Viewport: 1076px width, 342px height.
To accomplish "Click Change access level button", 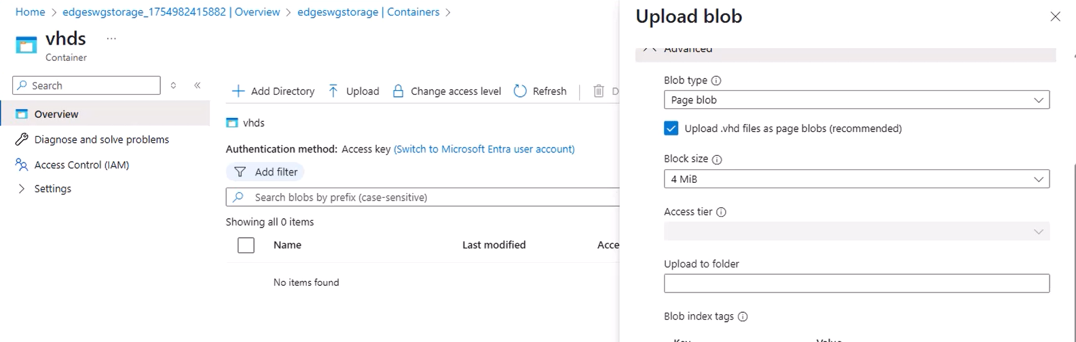I will (447, 91).
